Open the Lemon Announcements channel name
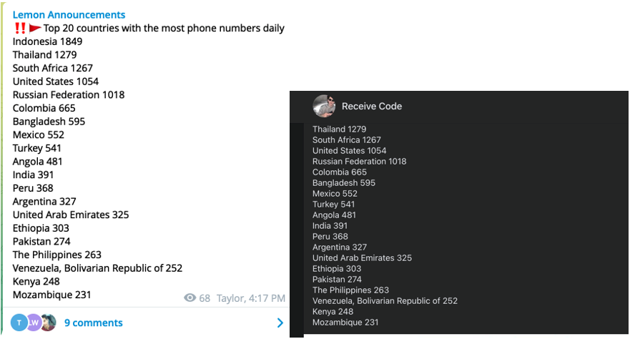 click(x=69, y=14)
